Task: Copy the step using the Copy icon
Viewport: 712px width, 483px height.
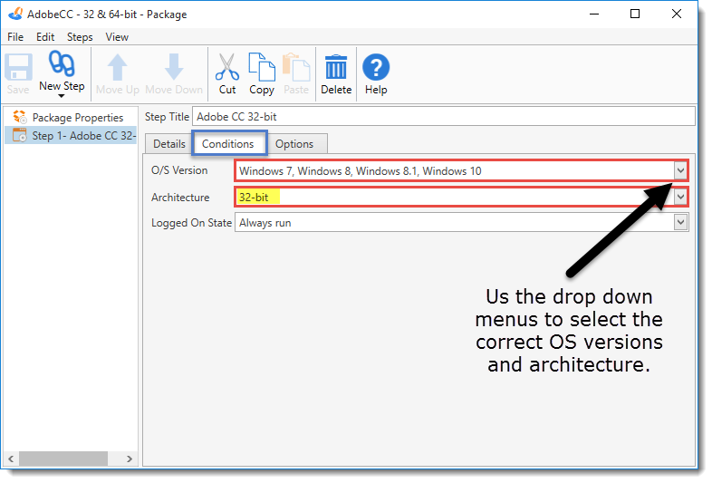Action: [x=262, y=67]
